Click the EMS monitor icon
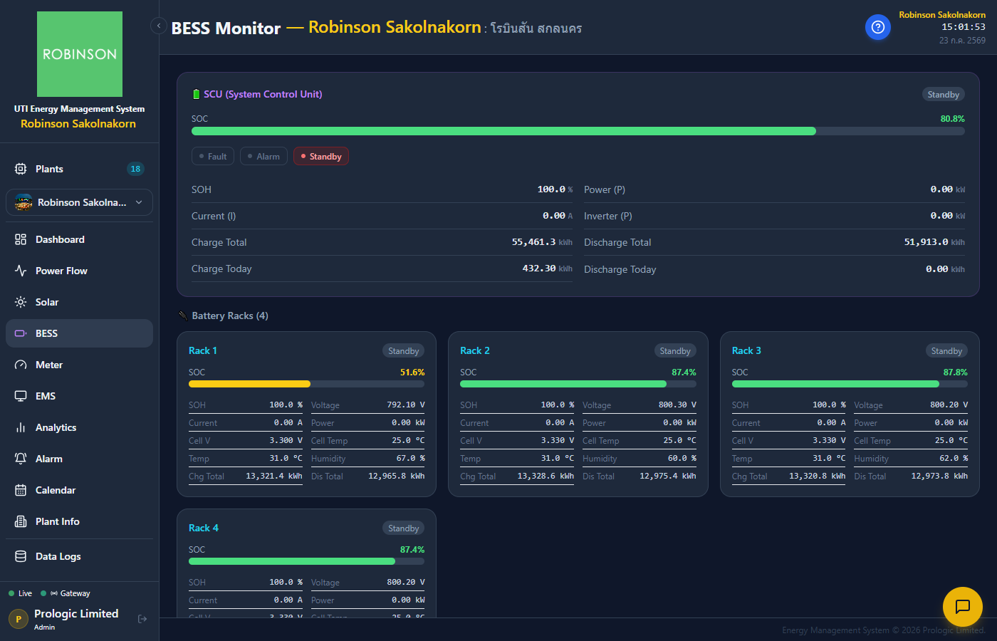This screenshot has height=641, width=997. 21,396
